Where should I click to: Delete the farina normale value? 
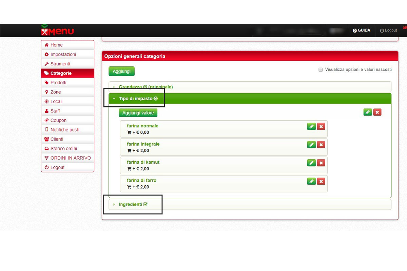click(x=321, y=126)
